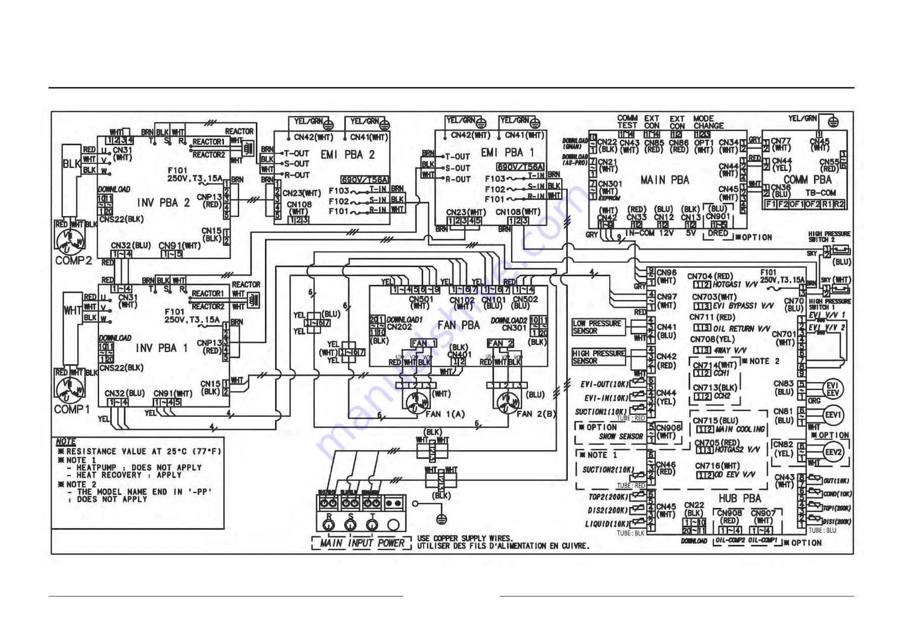
Task: Click the USE COPPER SUPPLY WIRES text
Action: 465,538
